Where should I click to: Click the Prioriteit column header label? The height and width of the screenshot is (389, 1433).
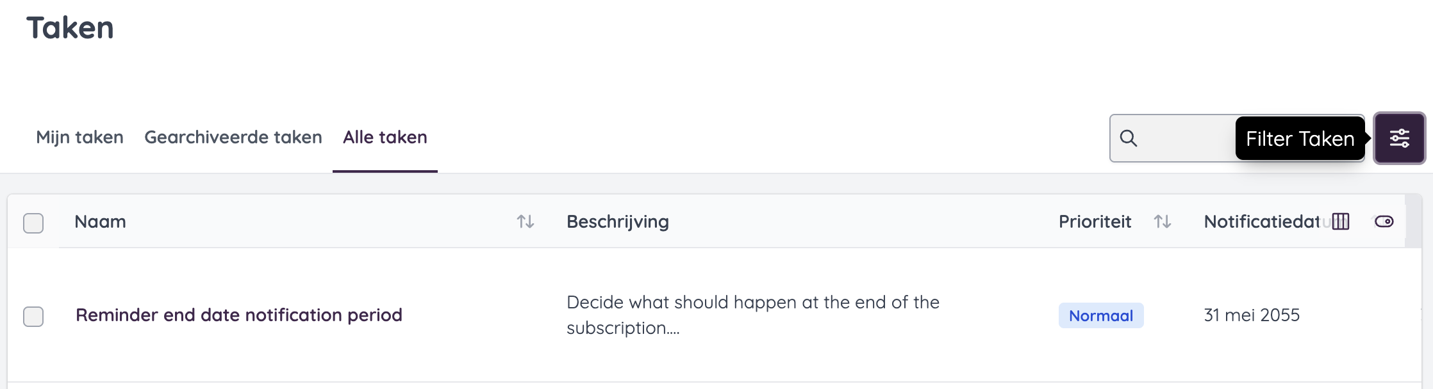(1095, 221)
